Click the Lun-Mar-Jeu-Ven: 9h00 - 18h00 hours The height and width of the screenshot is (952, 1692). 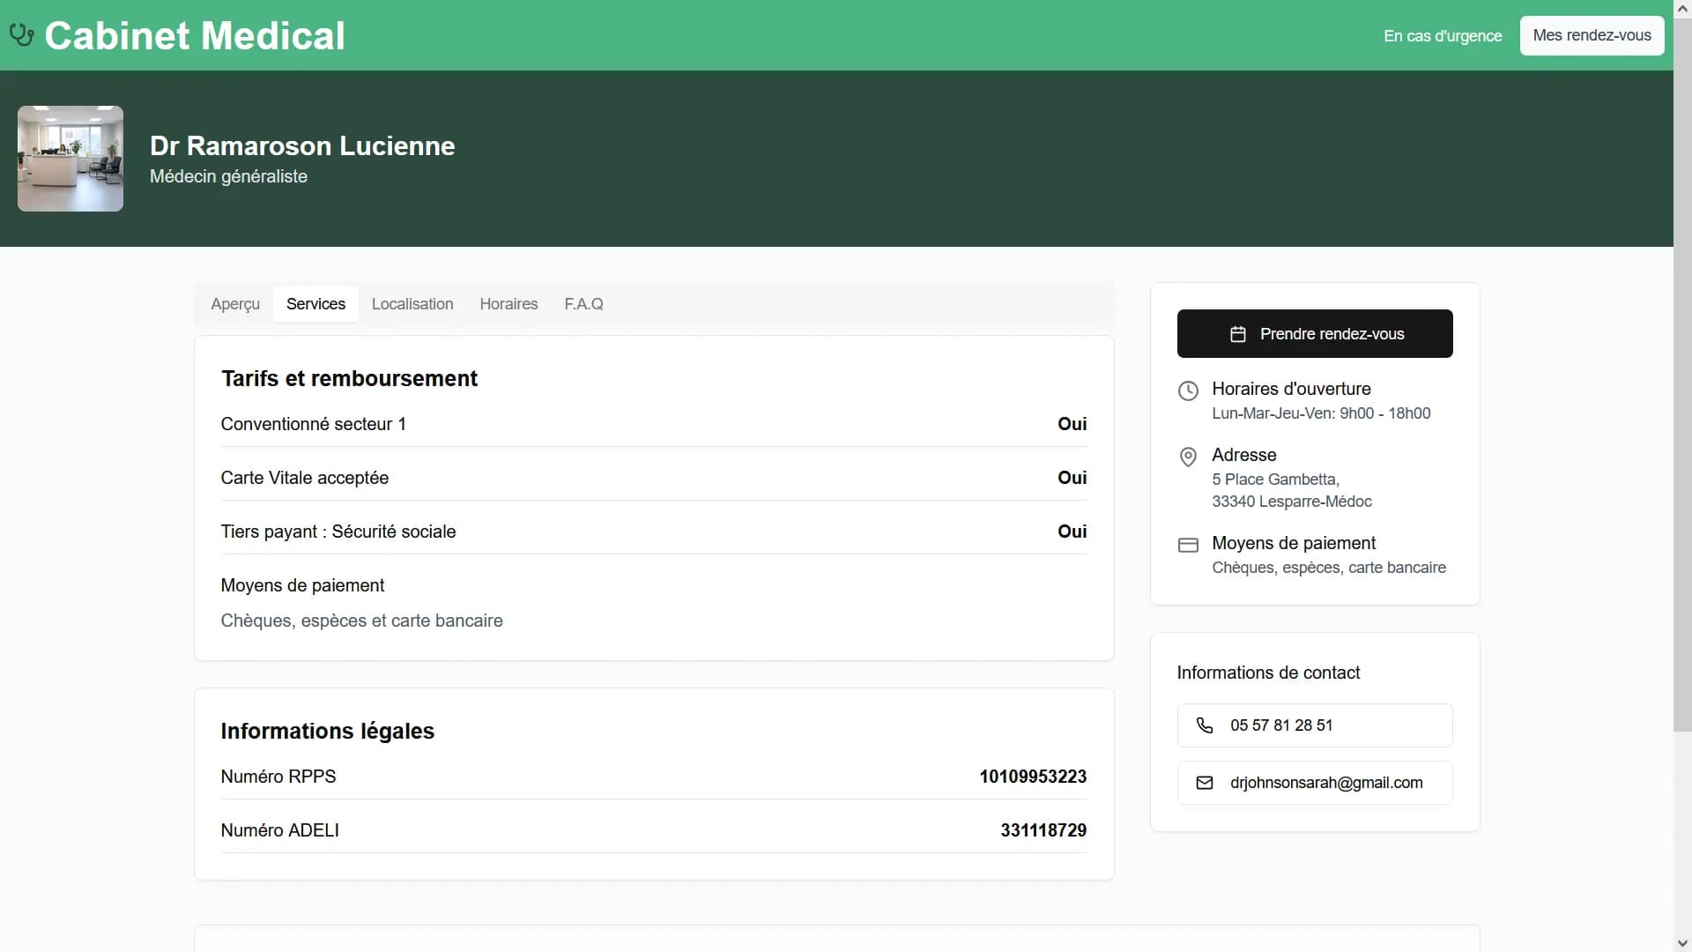[x=1321, y=413]
